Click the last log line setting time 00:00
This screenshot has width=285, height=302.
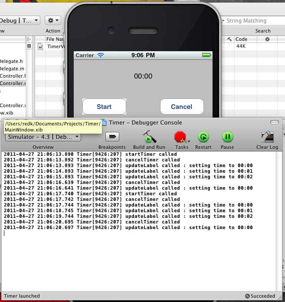[128, 227]
